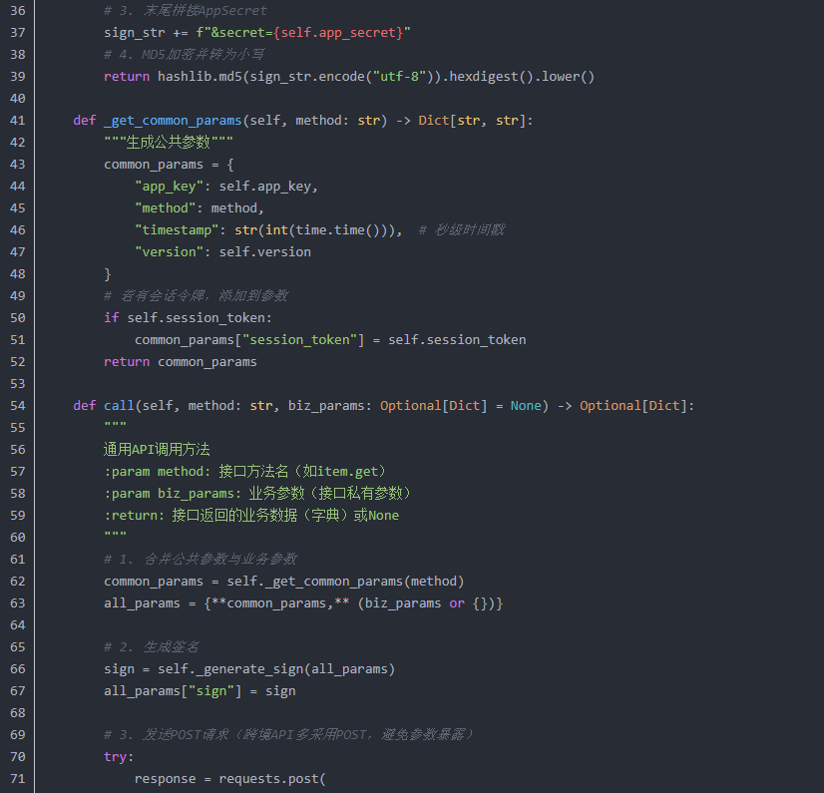Click the docstring text '生成公共参数'
The image size is (824, 793).
pos(169,143)
